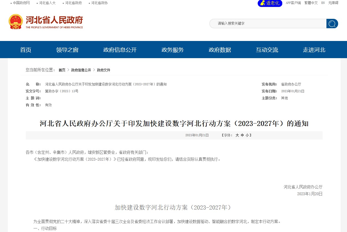Open 政务服务 in the navigation bar
Screen dimensions: 347x232
[x=173, y=50]
